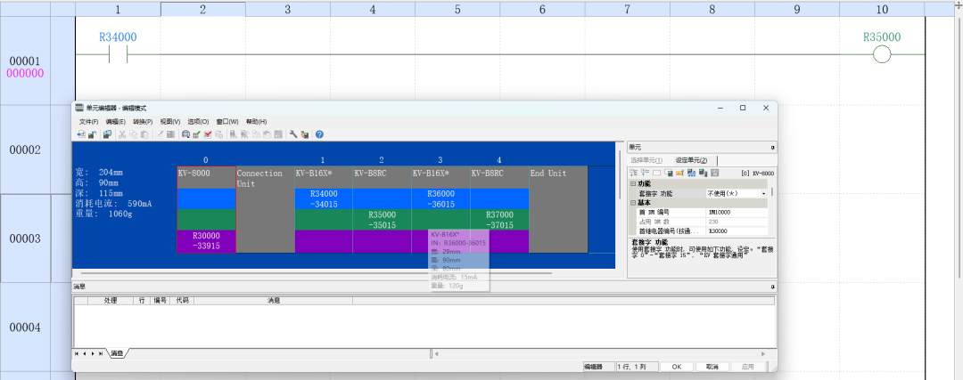Edit the 首 DM 编号 value DM10000
The height and width of the screenshot is (380, 963).
[x=737, y=212]
